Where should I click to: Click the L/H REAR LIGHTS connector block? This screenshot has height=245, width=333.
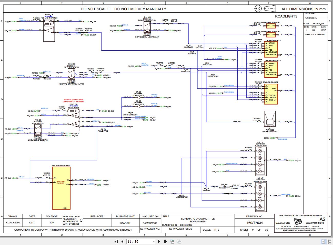point(271,49)
